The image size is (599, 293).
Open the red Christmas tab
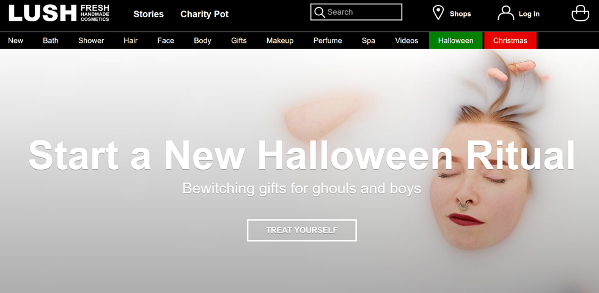pyautogui.click(x=510, y=40)
